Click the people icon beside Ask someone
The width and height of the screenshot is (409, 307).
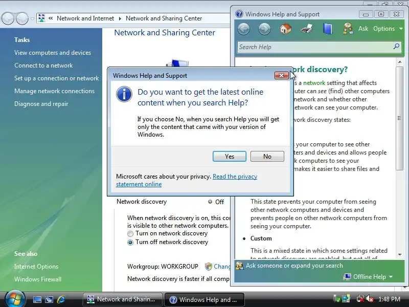pos(239,266)
